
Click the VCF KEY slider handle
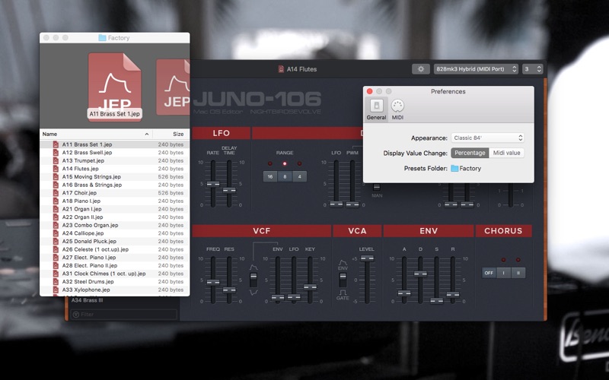[x=310, y=287]
